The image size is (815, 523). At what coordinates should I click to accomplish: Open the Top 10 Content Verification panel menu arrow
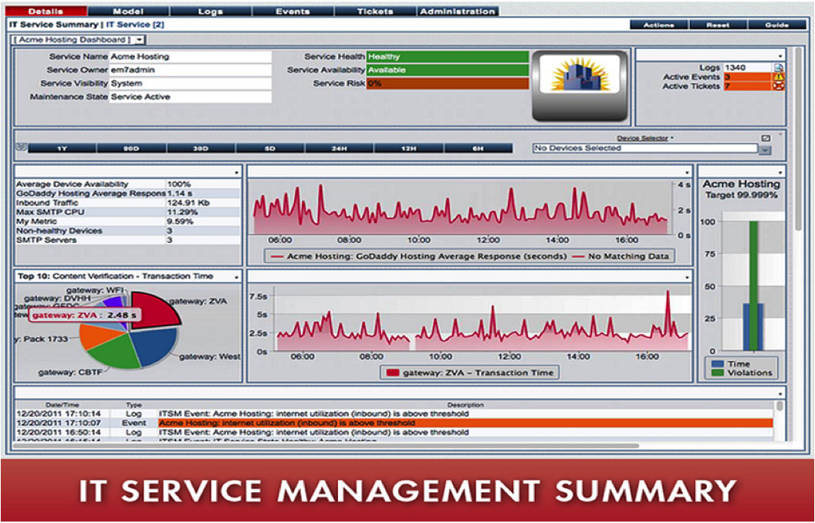tap(236, 278)
